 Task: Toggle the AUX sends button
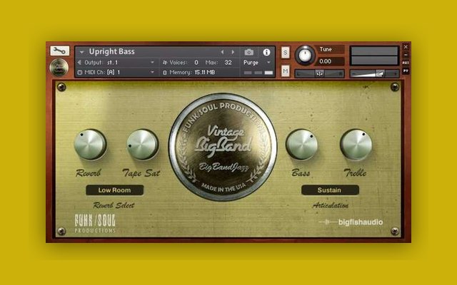406,63
